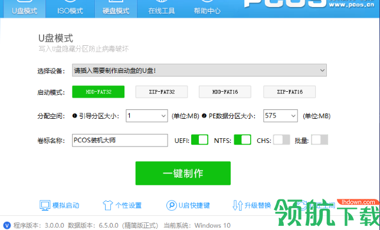Enable the CHS switch
Image resolution: width=380 pixels, height=230 pixels.
[281, 139]
